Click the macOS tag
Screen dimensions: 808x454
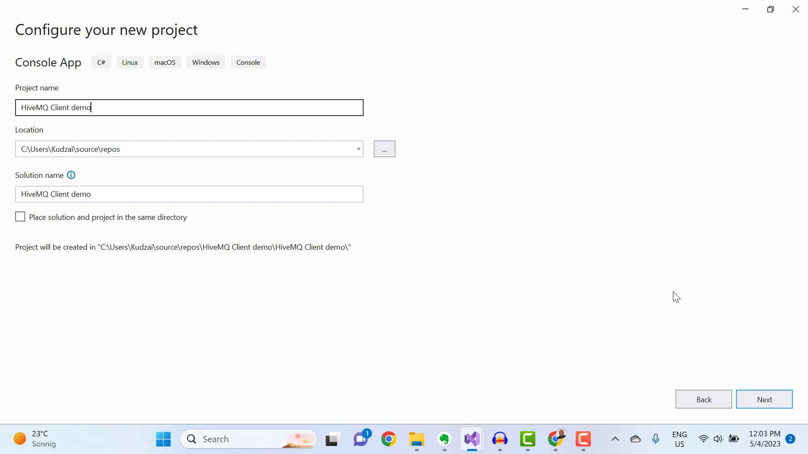(165, 62)
